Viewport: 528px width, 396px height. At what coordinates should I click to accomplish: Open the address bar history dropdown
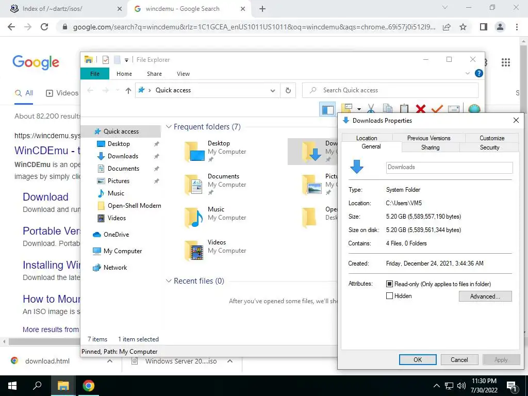tap(272, 90)
